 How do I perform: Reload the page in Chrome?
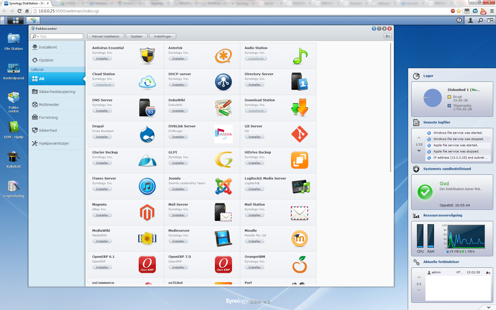coord(19,11)
